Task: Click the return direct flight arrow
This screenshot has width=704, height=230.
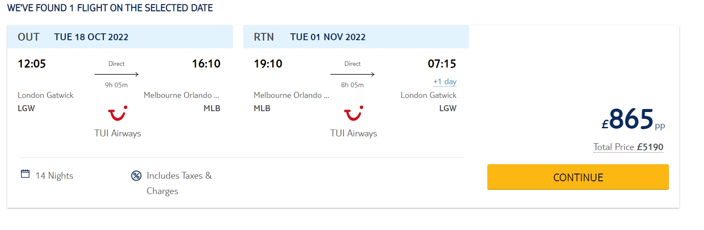Action: tap(352, 74)
